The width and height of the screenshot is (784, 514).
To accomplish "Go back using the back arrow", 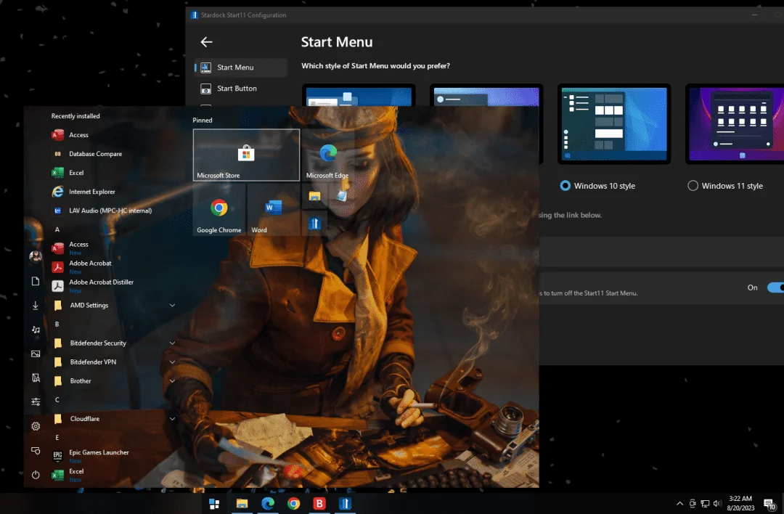I will point(206,42).
